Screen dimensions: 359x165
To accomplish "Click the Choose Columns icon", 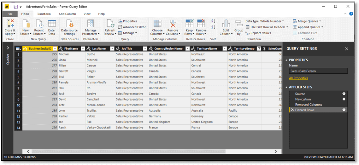I will (157, 23).
